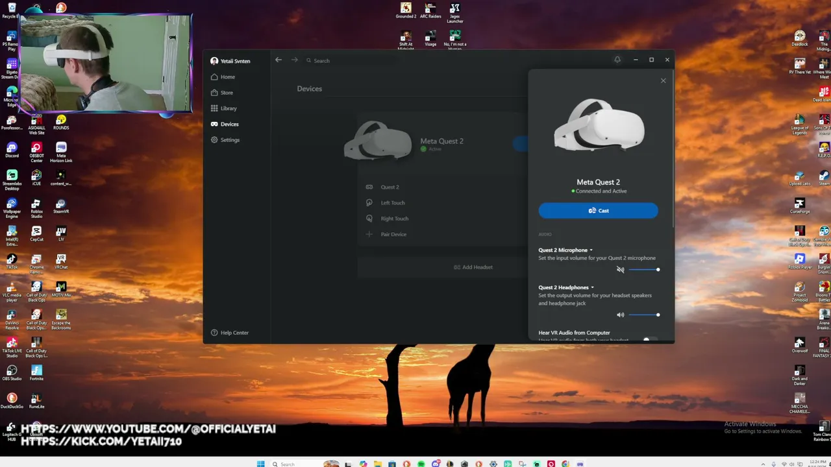Open OBS Studio desktop icon

(12, 374)
